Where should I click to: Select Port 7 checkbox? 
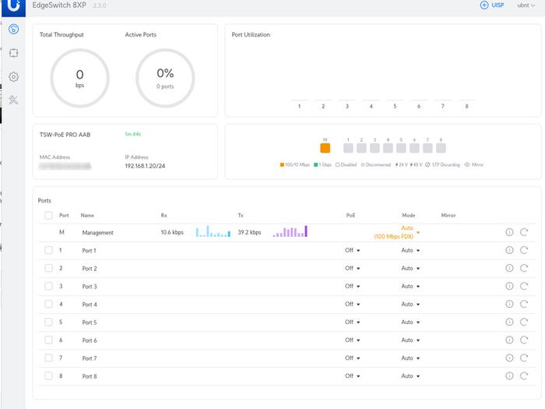tap(48, 358)
